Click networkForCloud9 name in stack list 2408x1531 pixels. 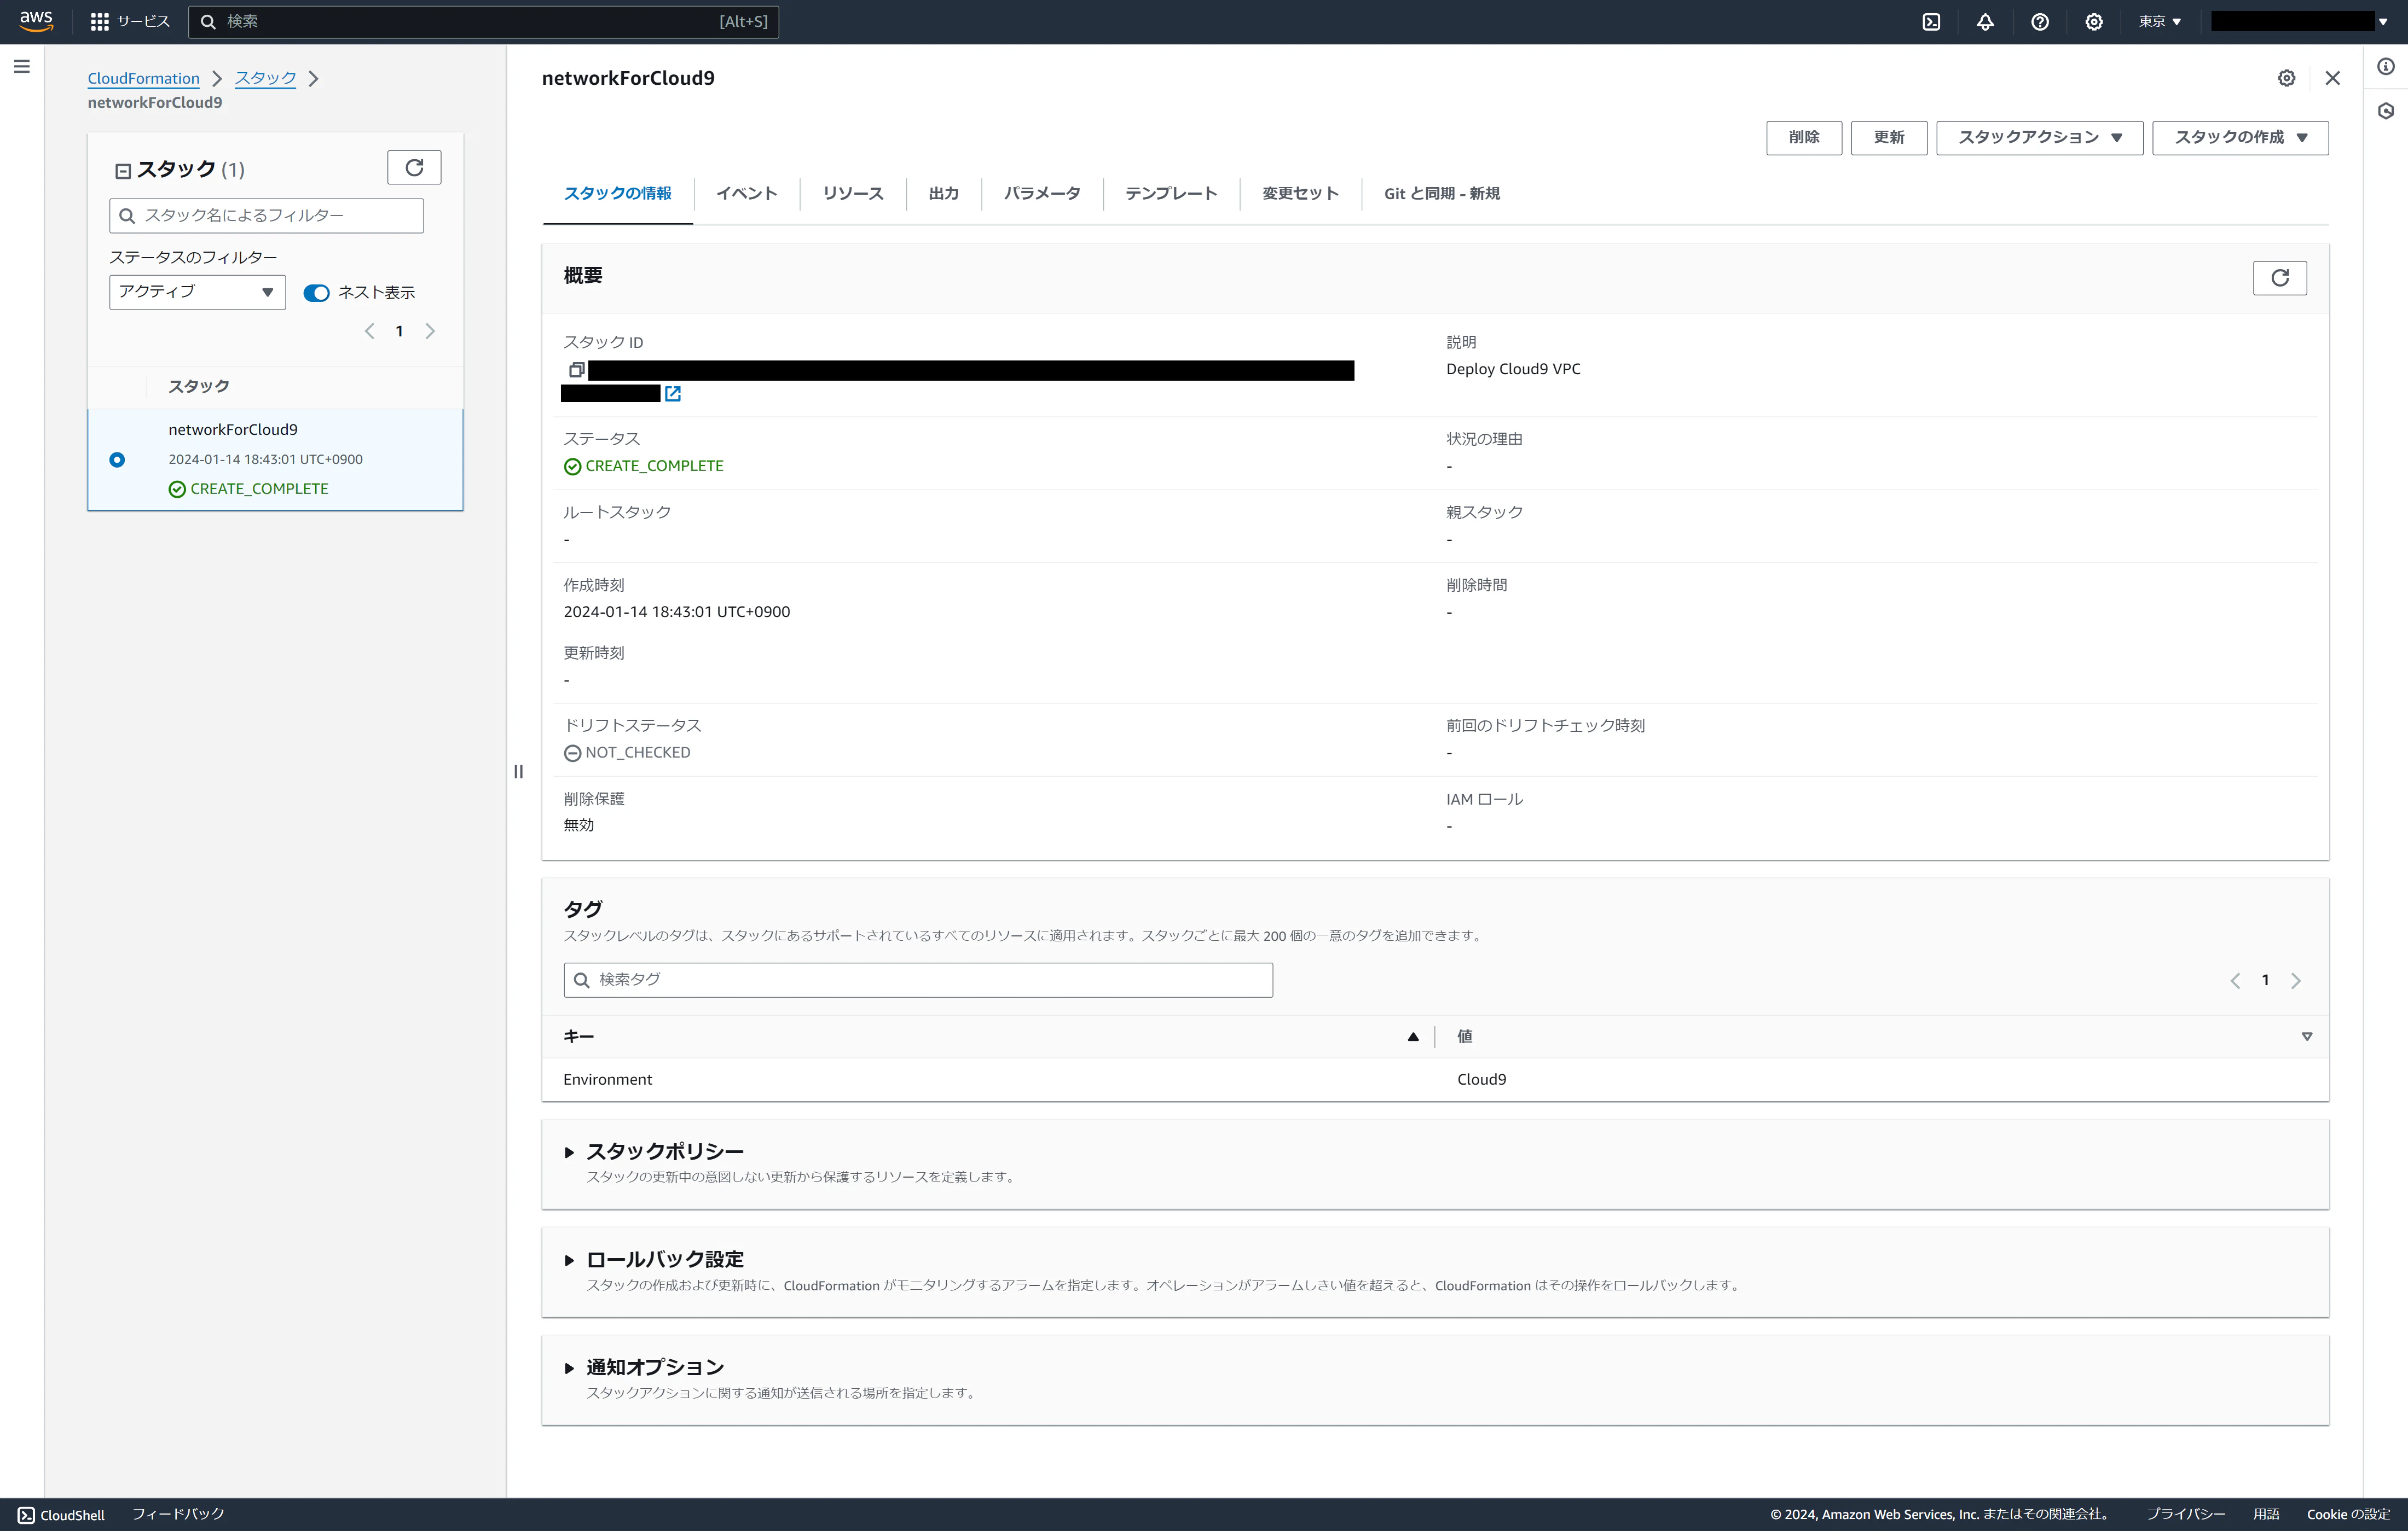tap(233, 430)
